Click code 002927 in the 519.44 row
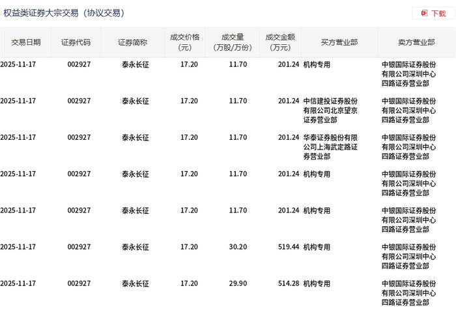The height and width of the screenshot is (314, 456). (79, 247)
